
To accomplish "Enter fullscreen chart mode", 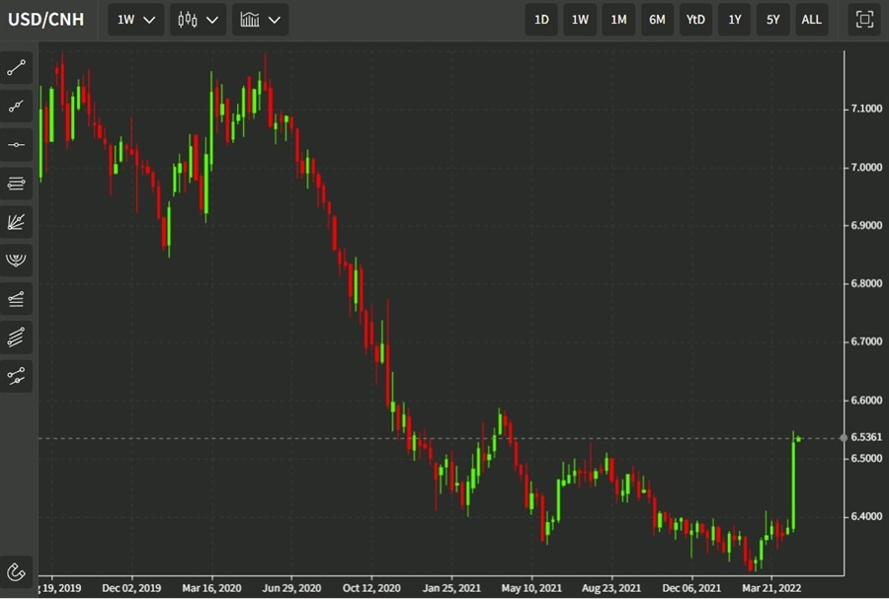I will point(864,19).
